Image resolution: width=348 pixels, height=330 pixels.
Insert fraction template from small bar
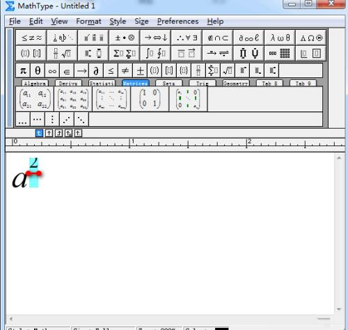click(x=198, y=70)
